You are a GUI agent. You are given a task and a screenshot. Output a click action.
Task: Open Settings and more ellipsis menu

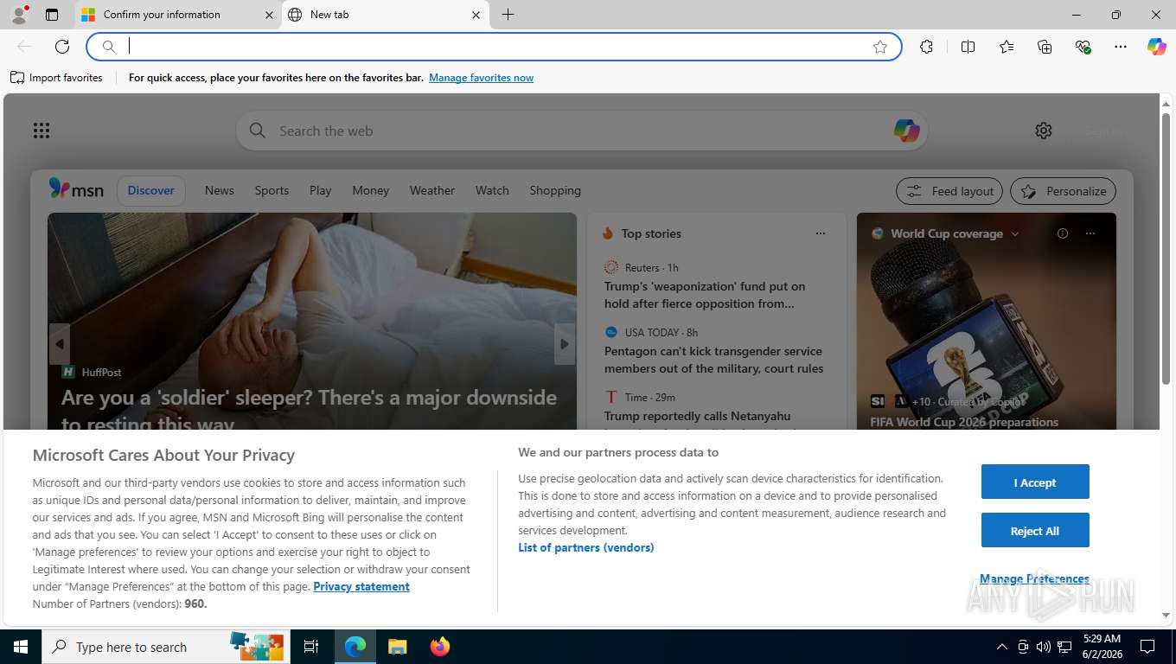tap(1121, 47)
